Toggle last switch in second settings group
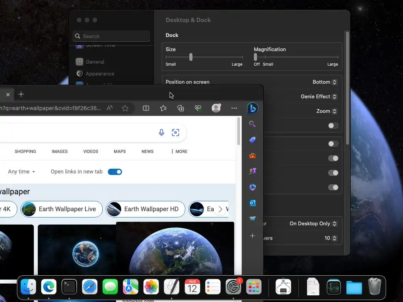The image size is (403, 302). pos(333,188)
